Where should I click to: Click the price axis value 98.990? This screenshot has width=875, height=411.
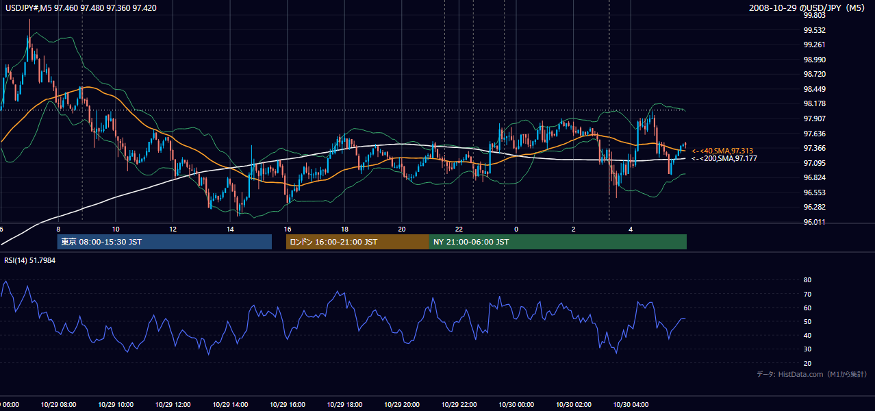(814, 60)
